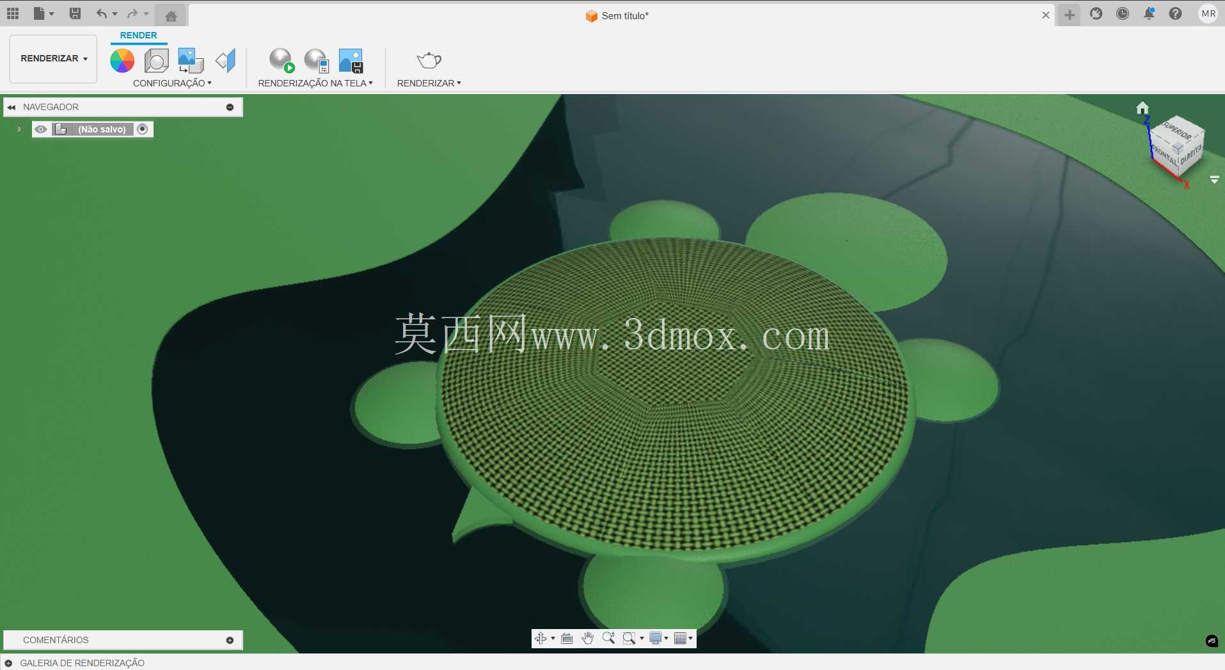Collapse the NAVEGADOR panel arrows
This screenshot has width=1225, height=670.
[12, 107]
